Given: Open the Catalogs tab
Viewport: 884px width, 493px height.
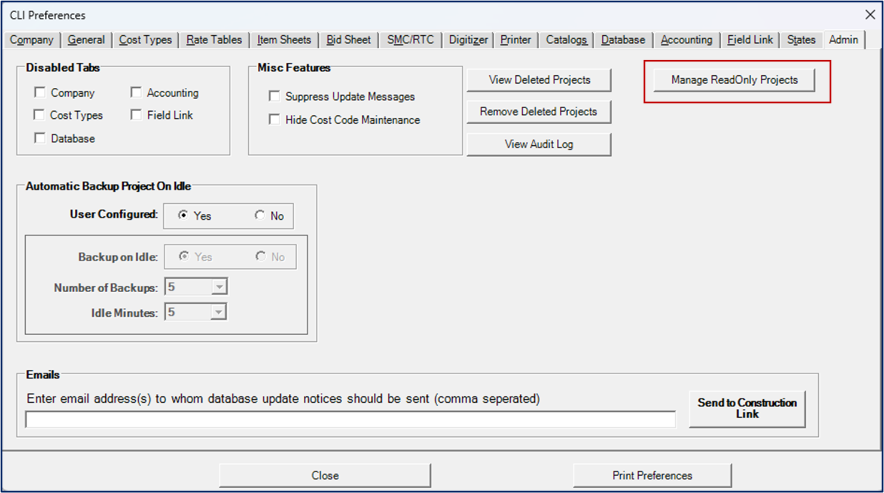Looking at the screenshot, I should pos(566,40).
